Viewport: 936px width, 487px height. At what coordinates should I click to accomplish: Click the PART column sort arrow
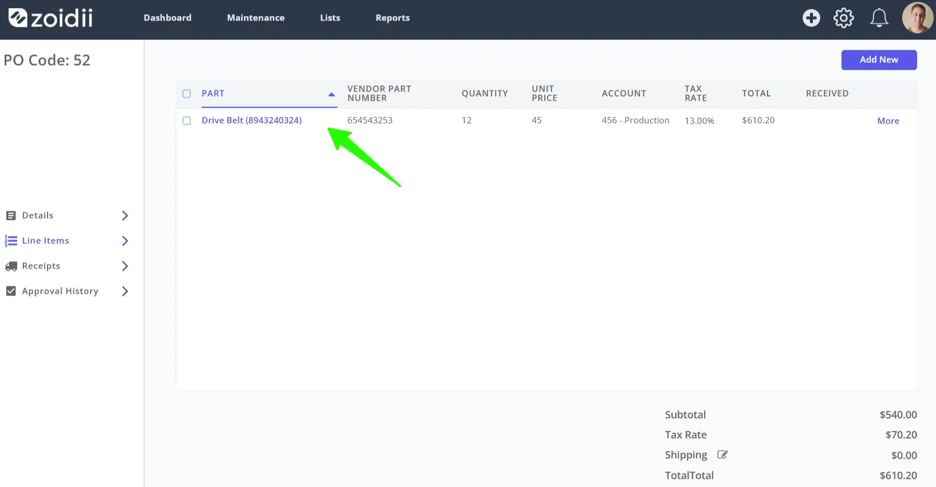(331, 95)
